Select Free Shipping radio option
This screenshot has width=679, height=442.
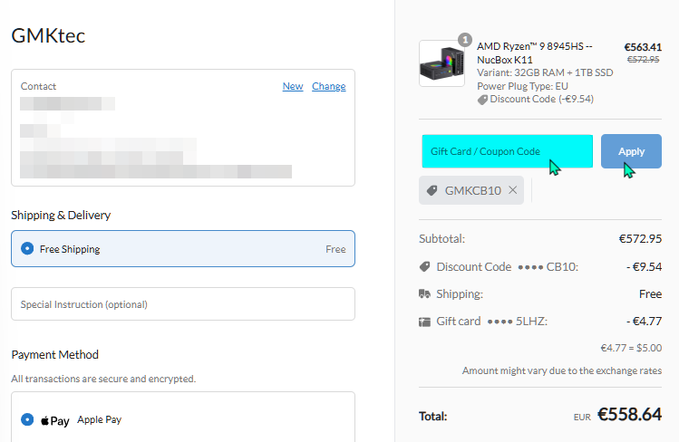click(x=27, y=249)
